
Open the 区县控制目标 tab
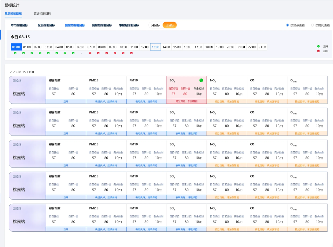pos(46,25)
